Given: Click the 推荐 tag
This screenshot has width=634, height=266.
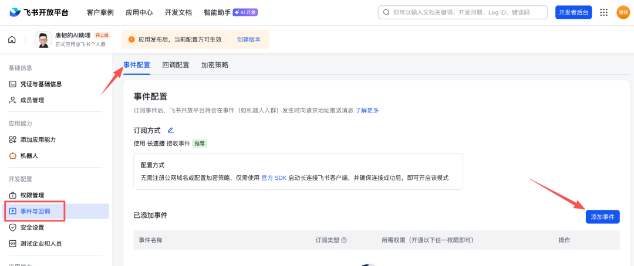Looking at the screenshot, I should coord(200,144).
